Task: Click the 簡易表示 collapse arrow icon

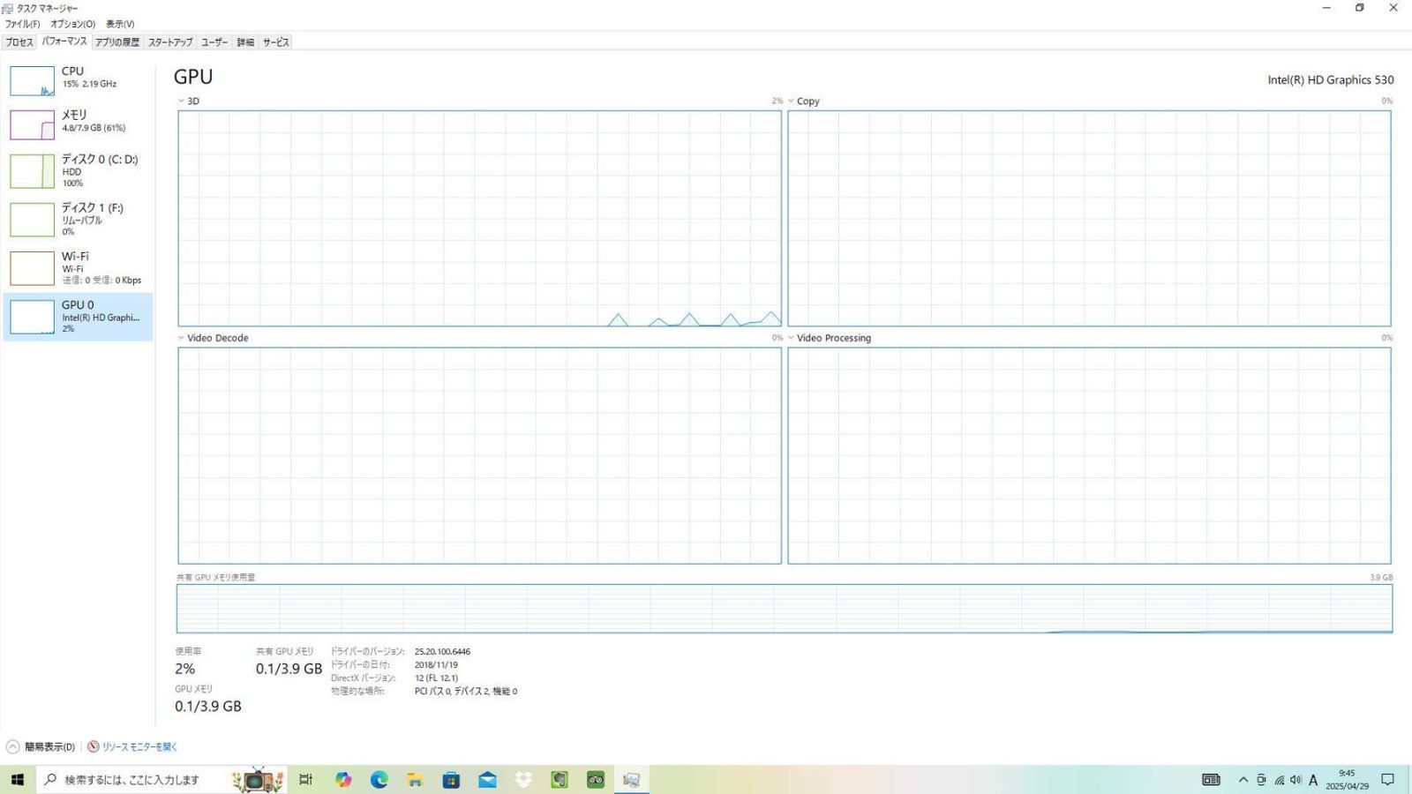Action: (13, 746)
